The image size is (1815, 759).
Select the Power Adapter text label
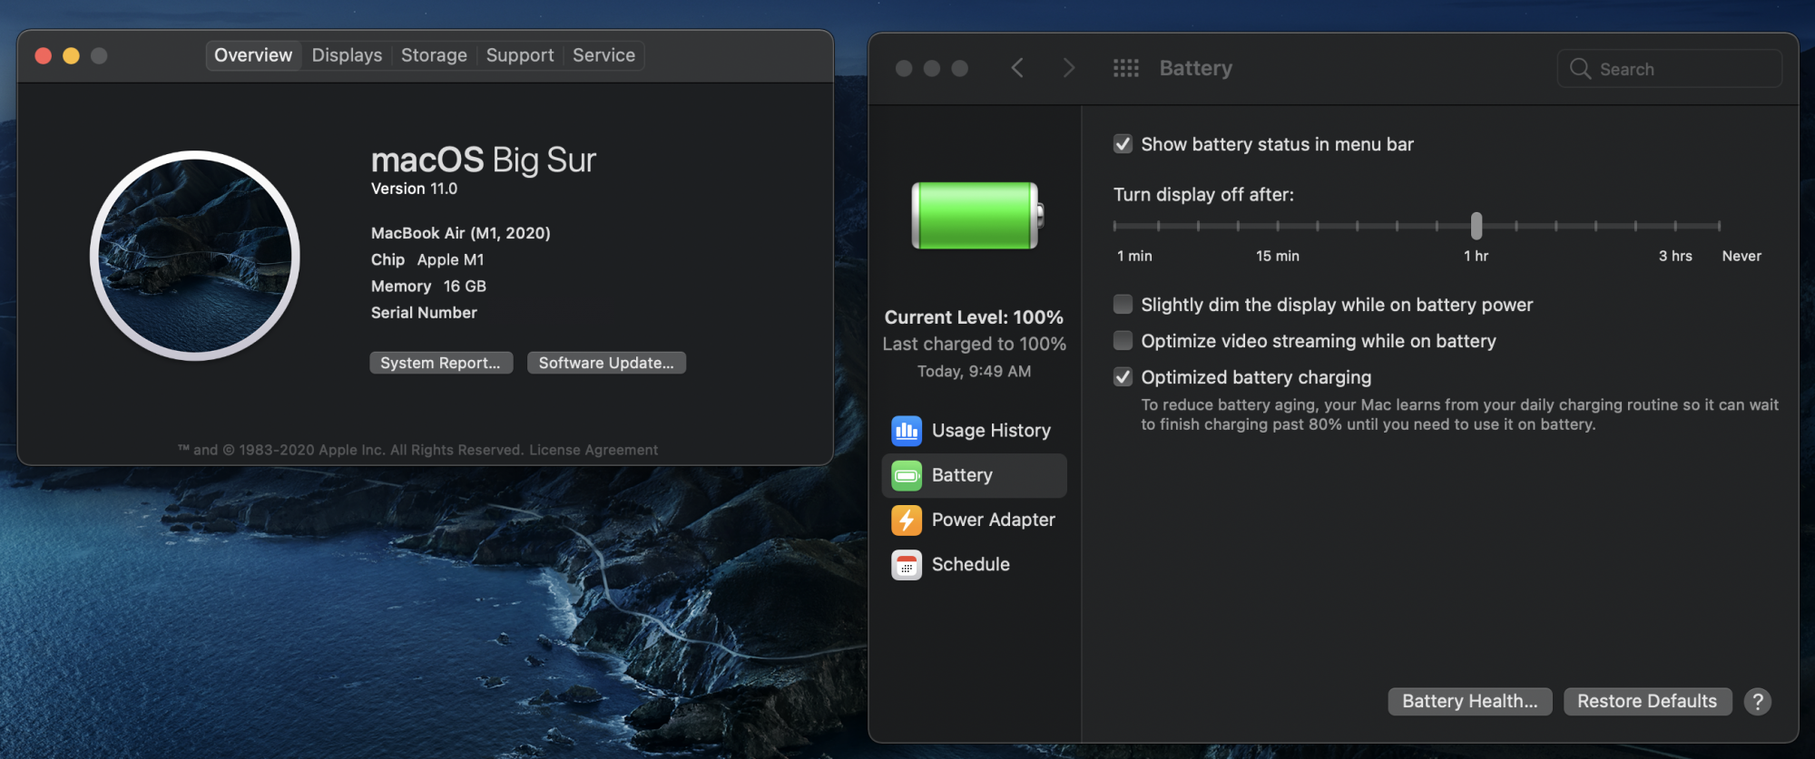pyautogui.click(x=994, y=520)
